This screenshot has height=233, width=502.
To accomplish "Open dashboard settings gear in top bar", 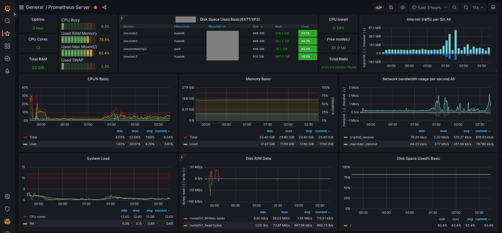I will [403, 7].
